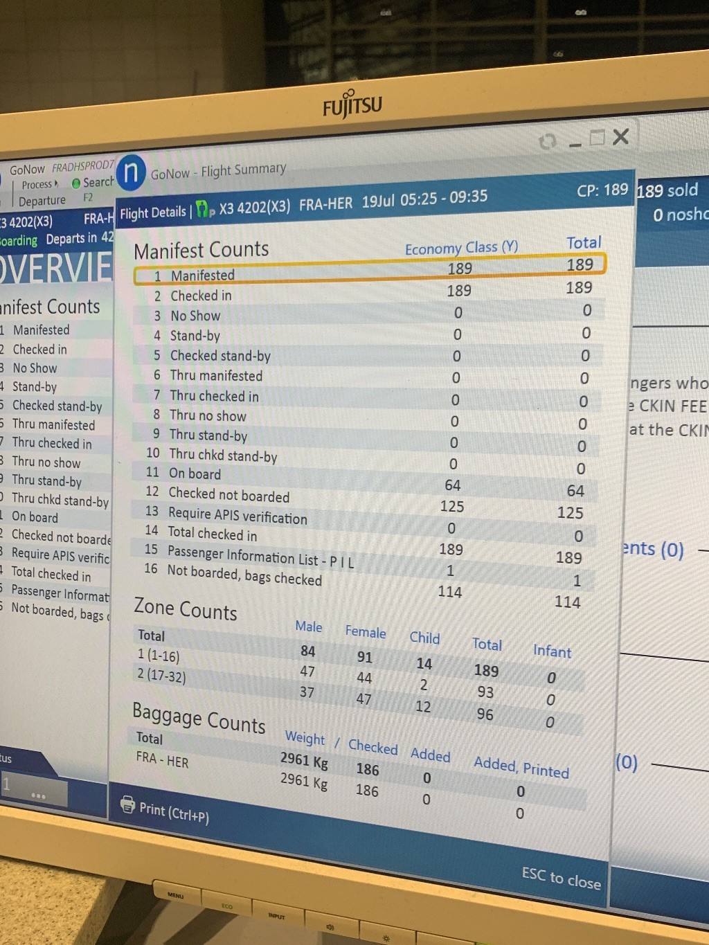Click the green Search circle icon

76,183
